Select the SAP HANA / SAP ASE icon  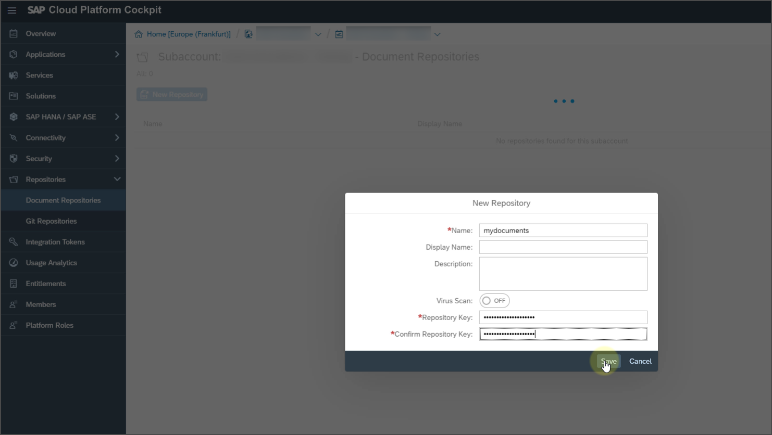13,116
